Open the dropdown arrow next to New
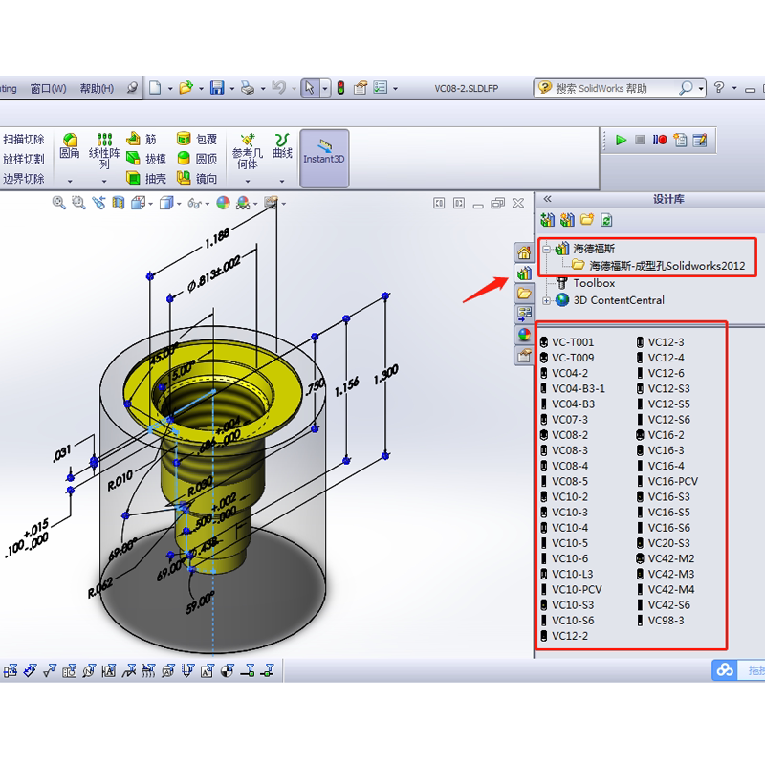This screenshot has width=765, height=765. tap(170, 89)
